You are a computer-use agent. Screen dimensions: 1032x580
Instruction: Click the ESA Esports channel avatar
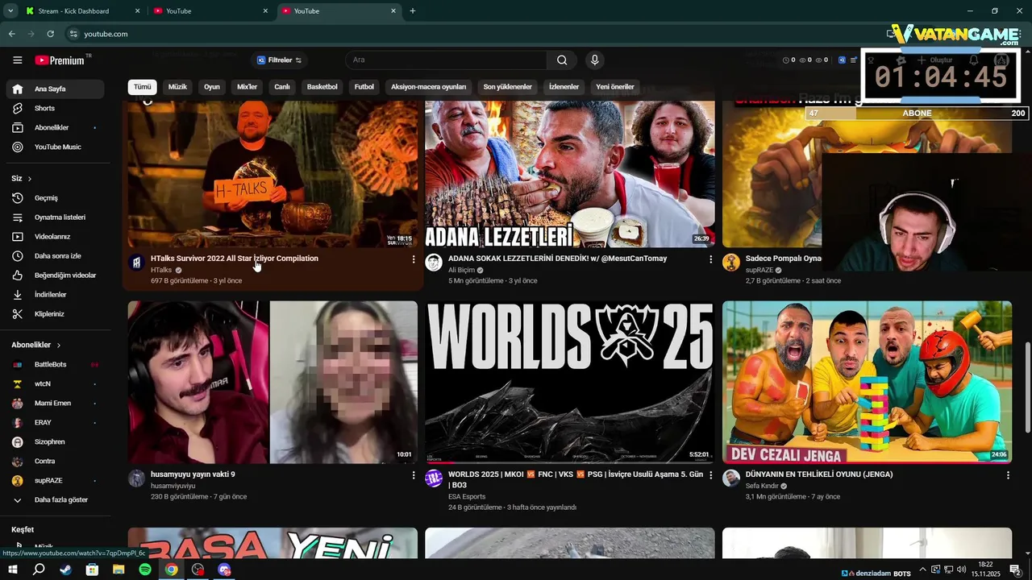tap(434, 478)
